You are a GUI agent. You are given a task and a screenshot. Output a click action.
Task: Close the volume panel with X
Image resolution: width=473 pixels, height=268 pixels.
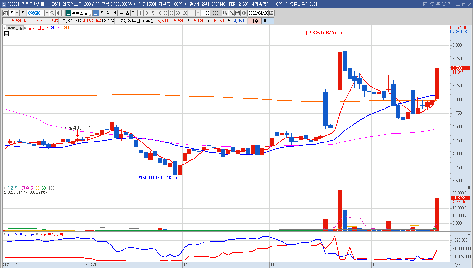click(x=469, y=188)
